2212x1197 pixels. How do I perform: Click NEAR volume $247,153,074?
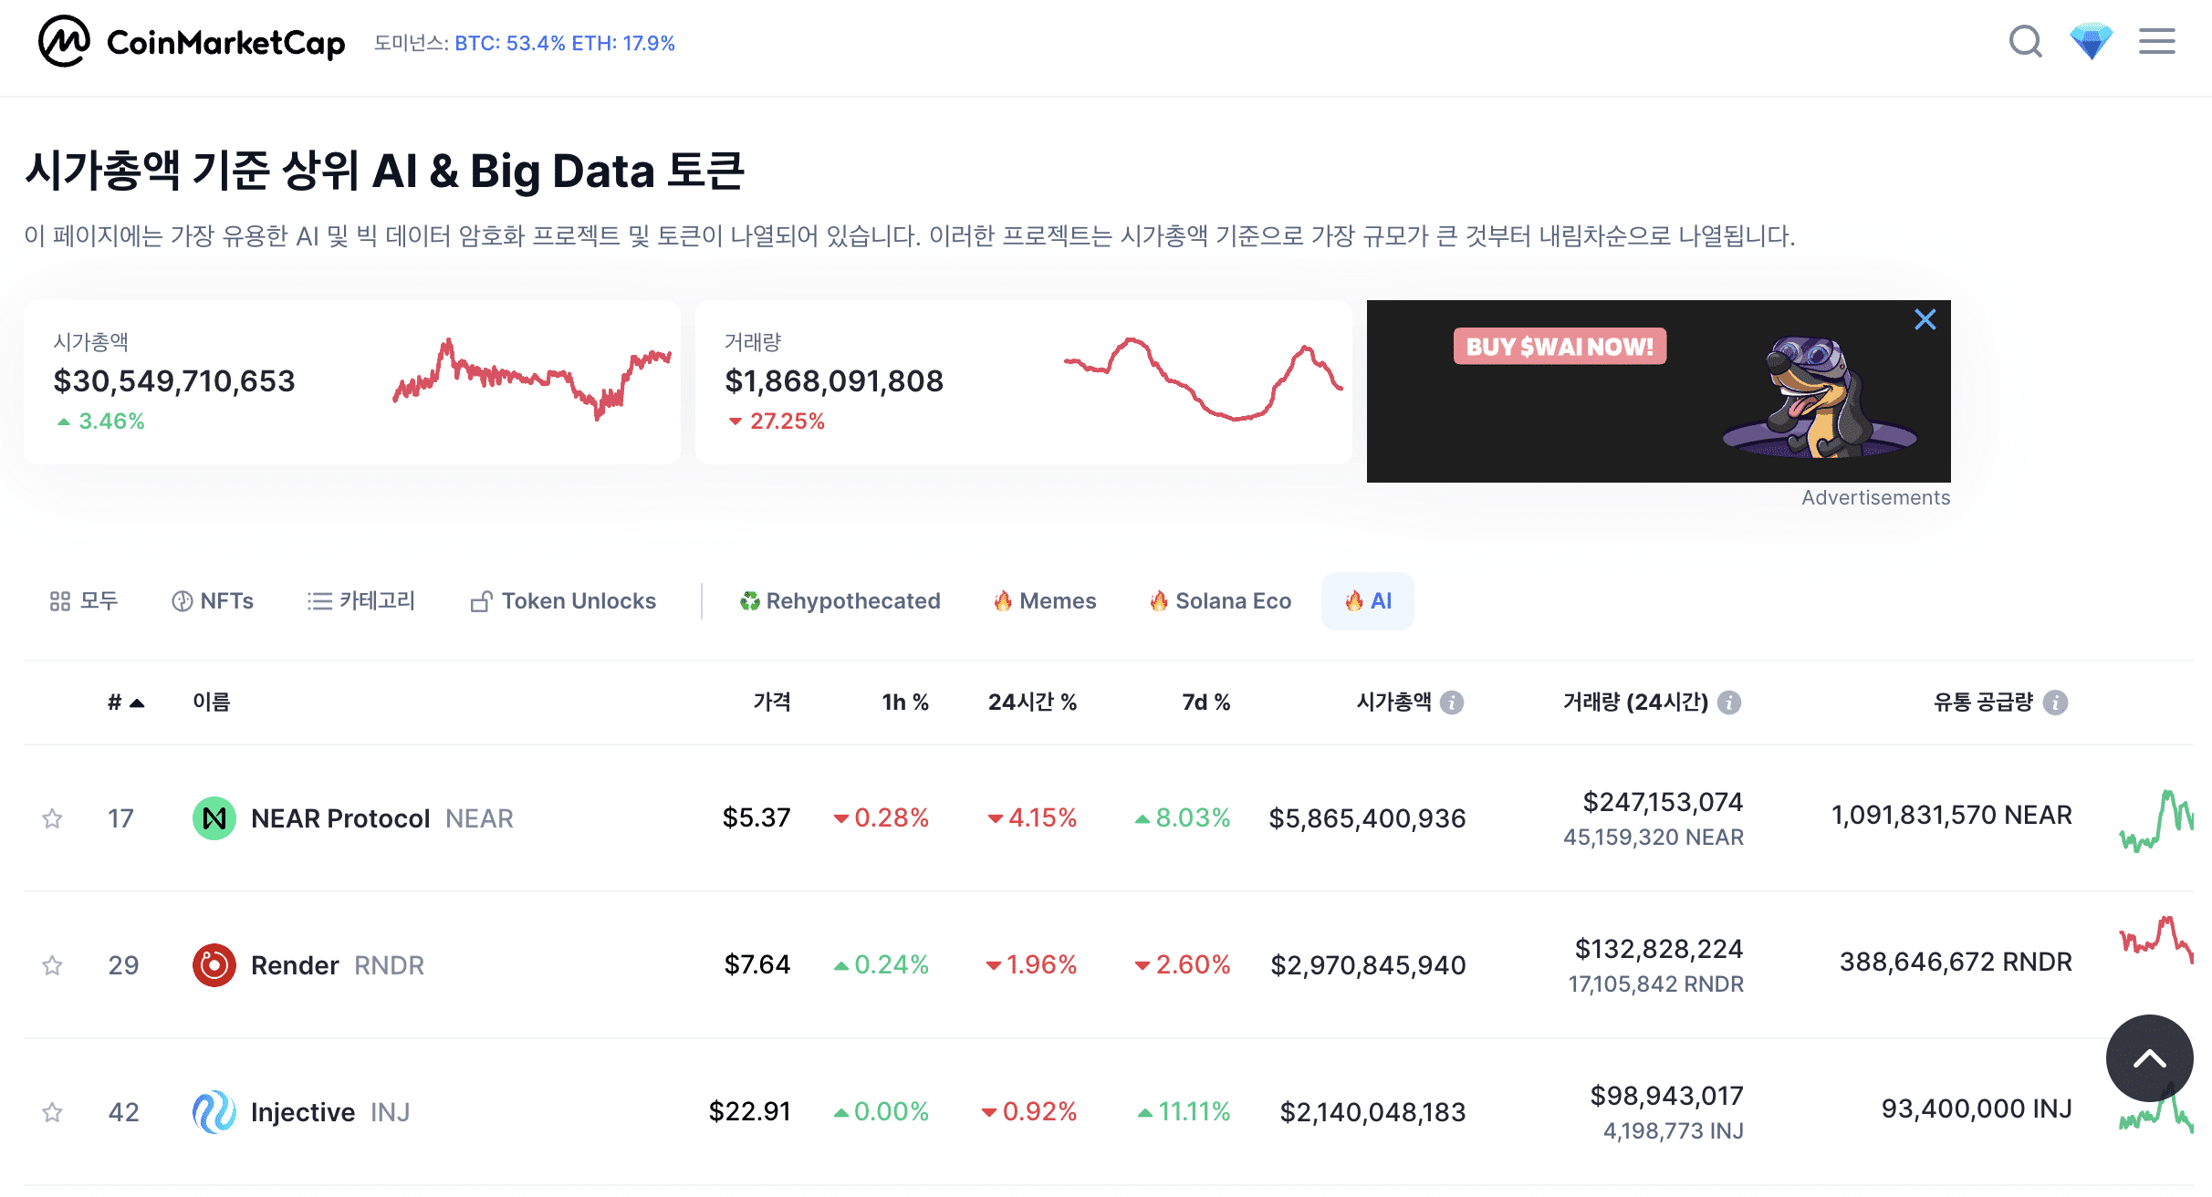1663,802
